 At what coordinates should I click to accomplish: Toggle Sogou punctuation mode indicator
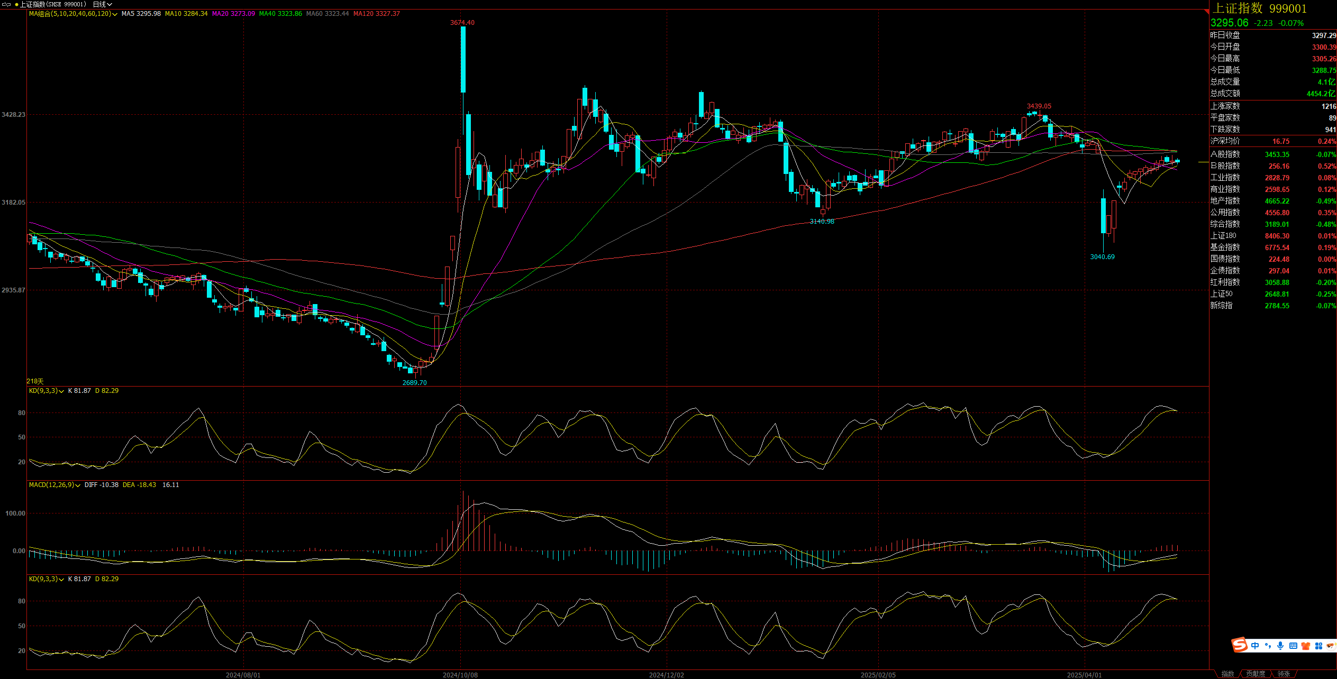(x=1268, y=646)
